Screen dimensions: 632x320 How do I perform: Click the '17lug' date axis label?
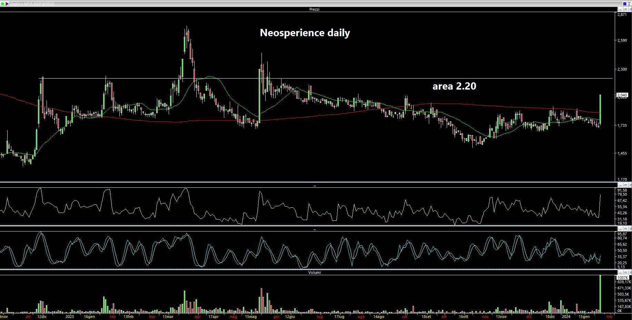339,317
